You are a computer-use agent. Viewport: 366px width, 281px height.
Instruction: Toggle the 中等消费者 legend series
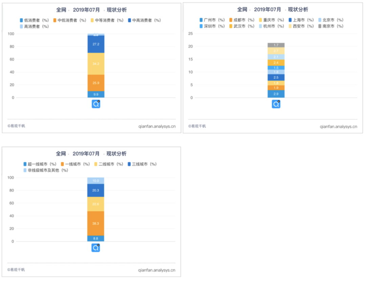tap(107, 20)
